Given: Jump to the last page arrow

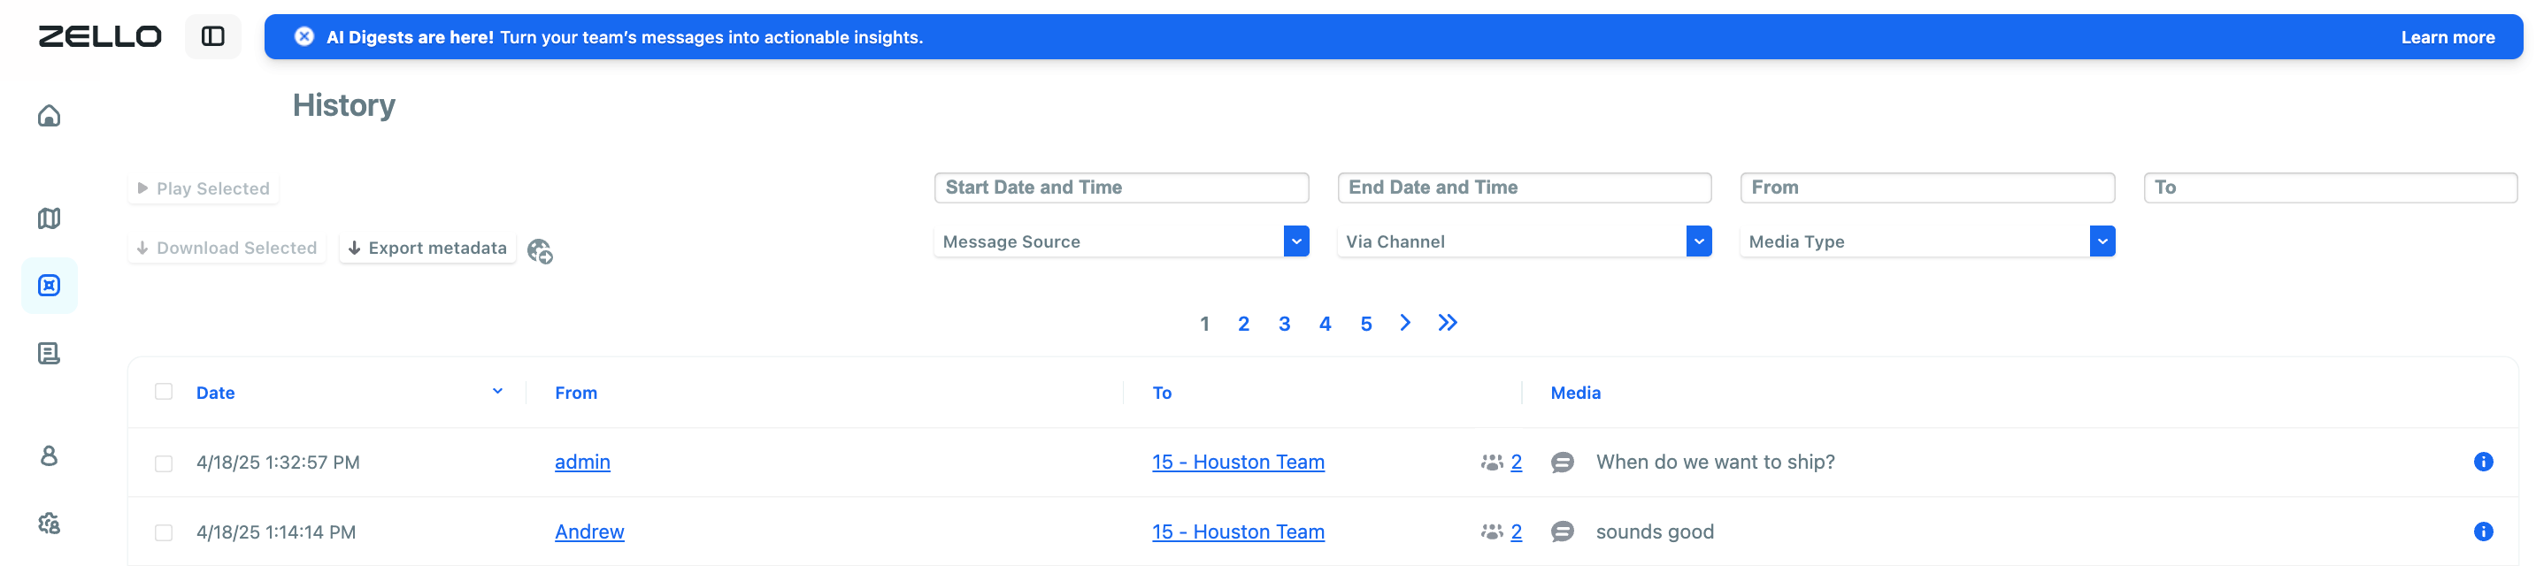Looking at the screenshot, I should click(1447, 323).
